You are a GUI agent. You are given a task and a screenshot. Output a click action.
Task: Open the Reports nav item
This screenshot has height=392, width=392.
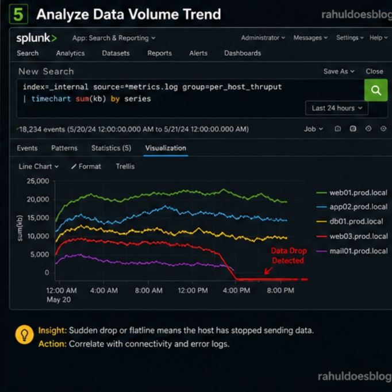tap(159, 53)
